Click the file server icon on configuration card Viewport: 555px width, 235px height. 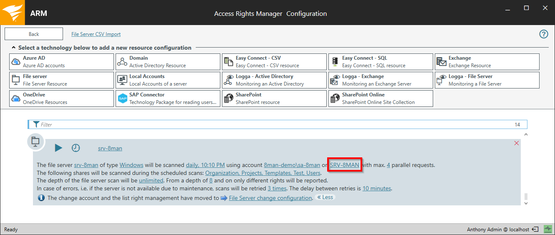pyautogui.click(x=35, y=142)
